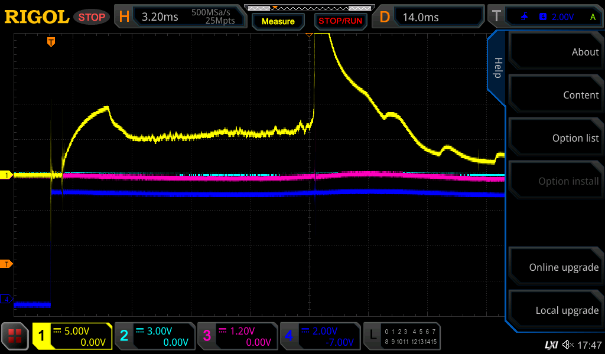Open the delay setting showing 14.0ms

coord(429,17)
